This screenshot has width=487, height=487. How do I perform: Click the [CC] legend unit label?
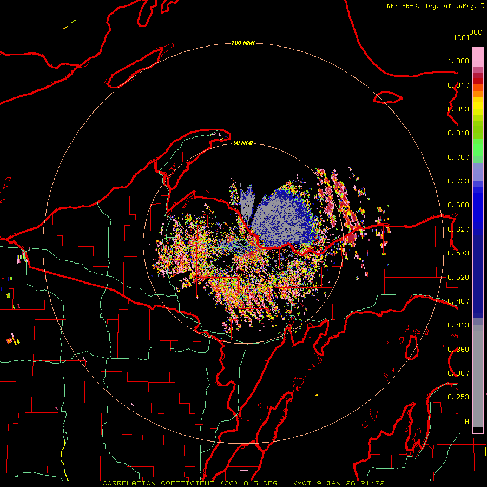click(462, 37)
